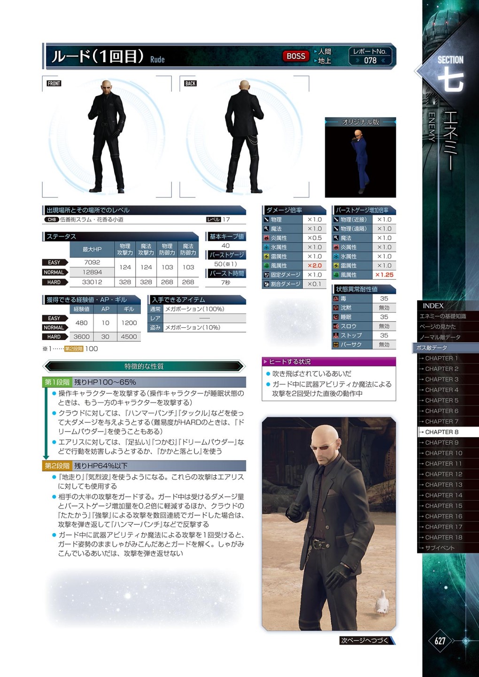Click the fire element icon in ダメージ倍率 table

266,238
